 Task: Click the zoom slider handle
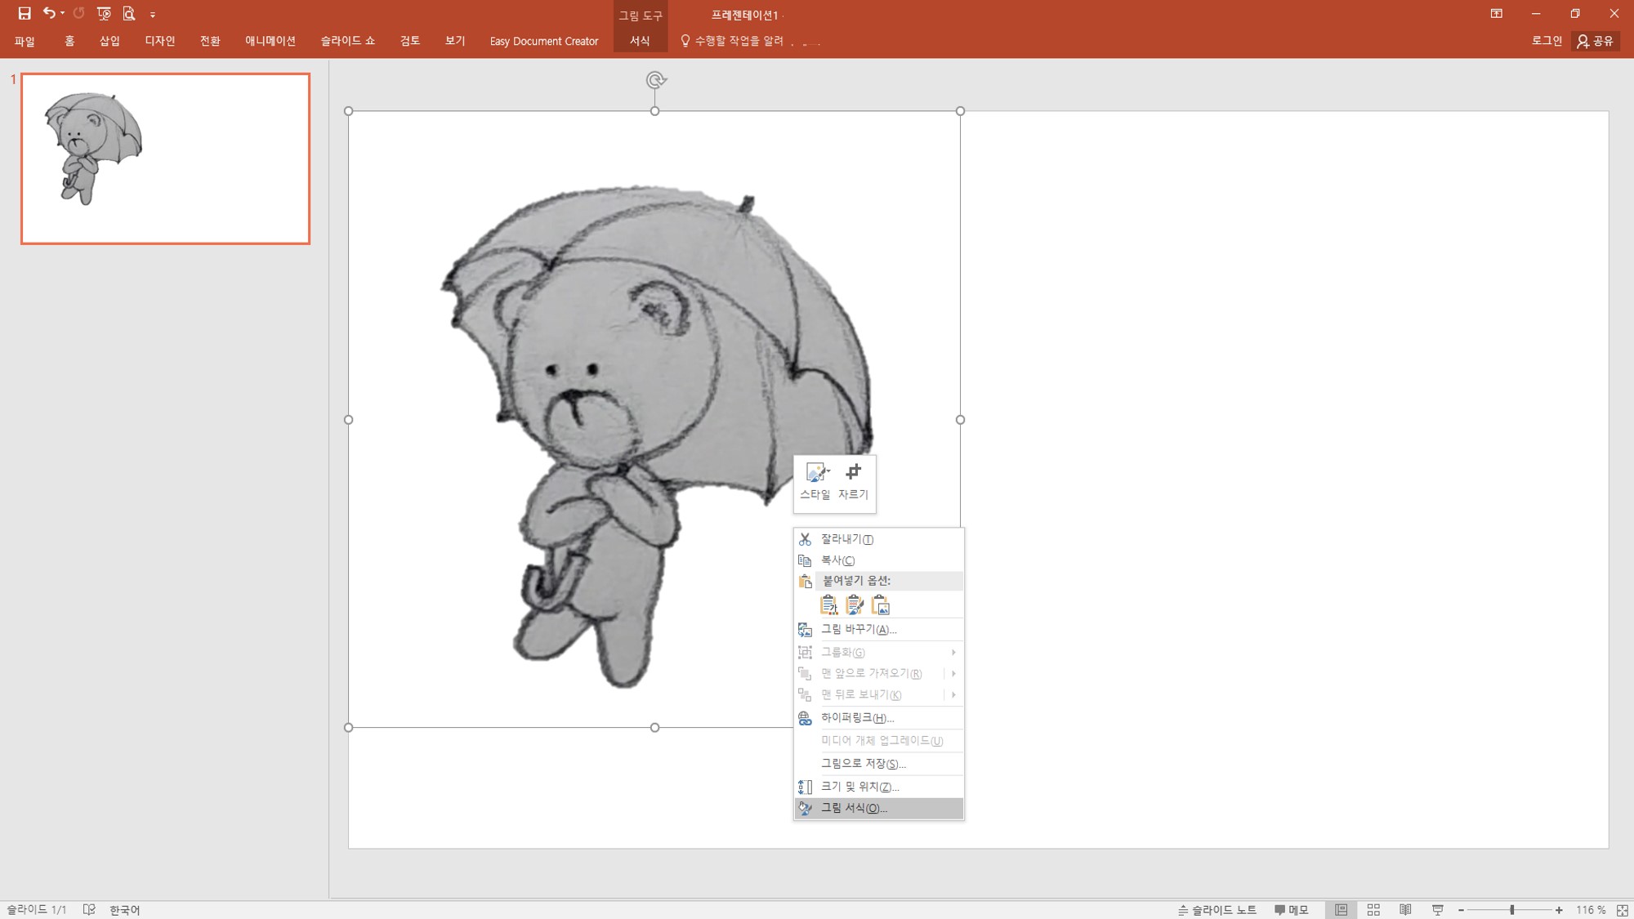tap(1512, 910)
